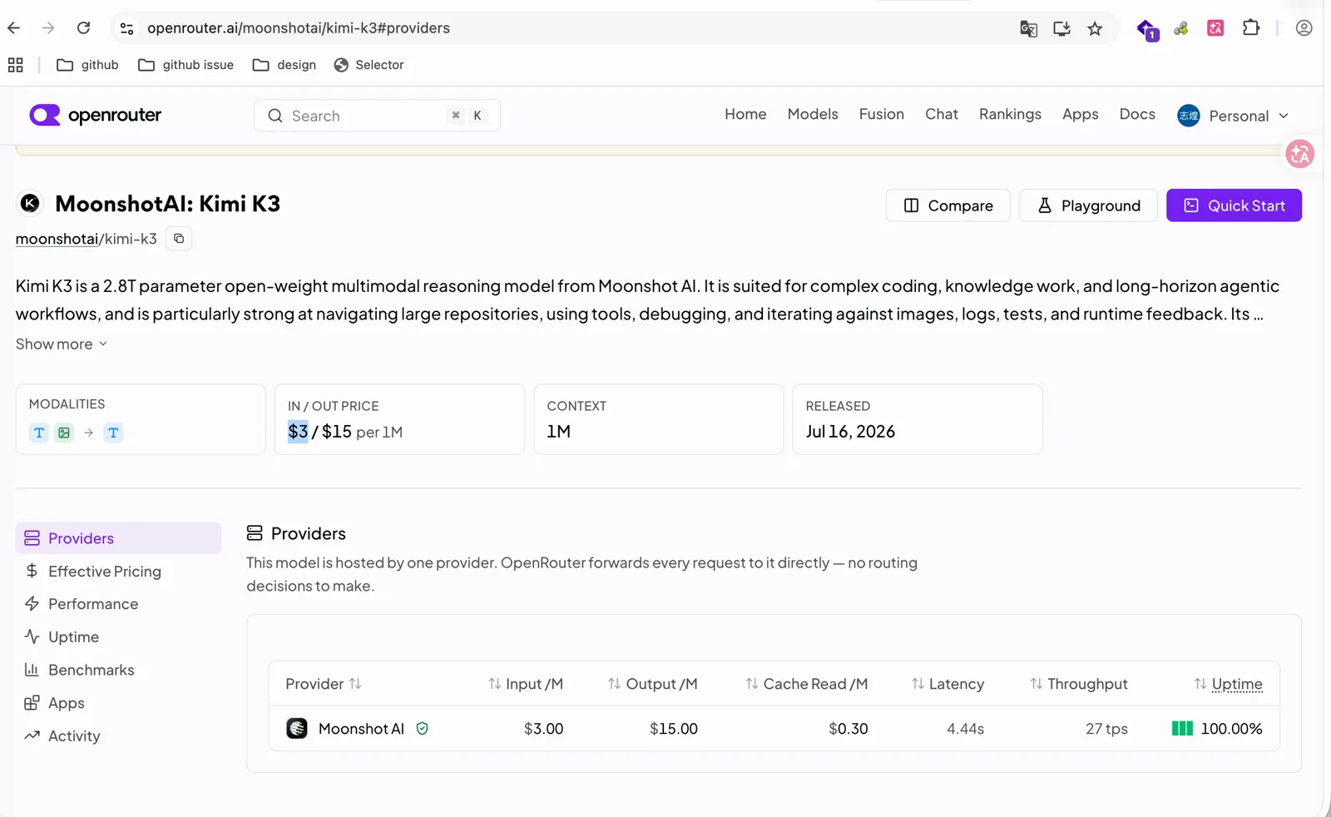Image resolution: width=1331 pixels, height=817 pixels.
Task: Select Apps in the sidebar
Action: click(119, 703)
